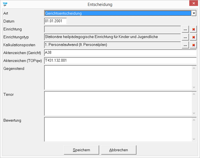The height and width of the screenshot is (158, 200).
Task: Click the Tenor scrollbar up arrow
Action: tap(194, 94)
